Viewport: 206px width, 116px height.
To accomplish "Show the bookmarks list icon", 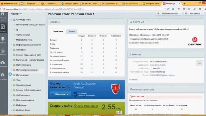I will [x=189, y=9].
